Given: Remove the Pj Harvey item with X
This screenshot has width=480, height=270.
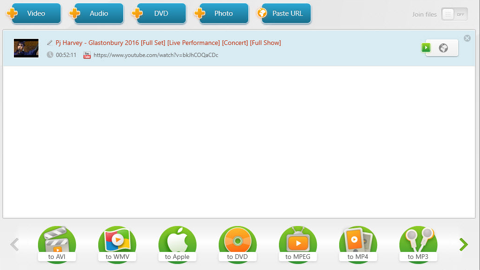Looking at the screenshot, I should coord(467,38).
